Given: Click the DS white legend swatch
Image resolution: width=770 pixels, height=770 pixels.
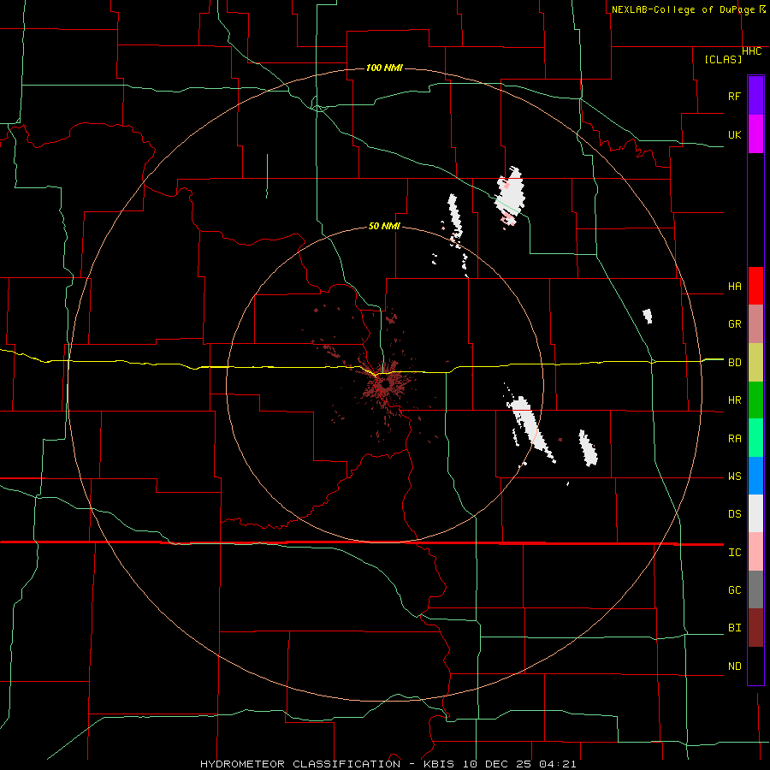Looking at the screenshot, I should point(755,513).
